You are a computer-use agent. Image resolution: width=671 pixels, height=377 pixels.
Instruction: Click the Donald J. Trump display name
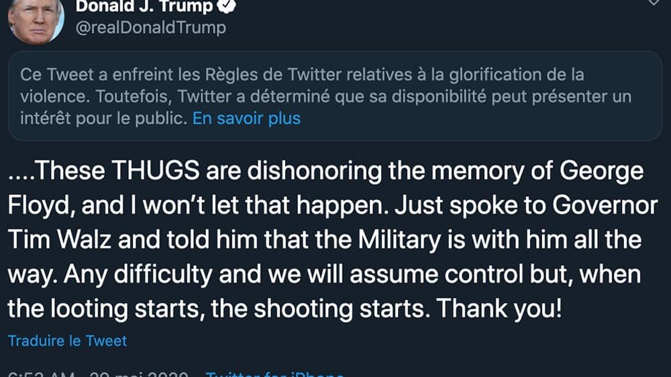144,6
